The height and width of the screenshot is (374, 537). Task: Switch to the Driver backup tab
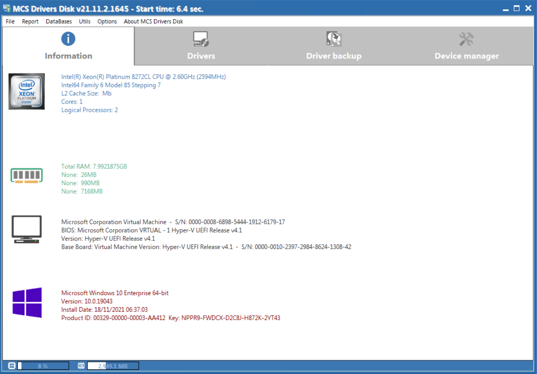(334, 46)
